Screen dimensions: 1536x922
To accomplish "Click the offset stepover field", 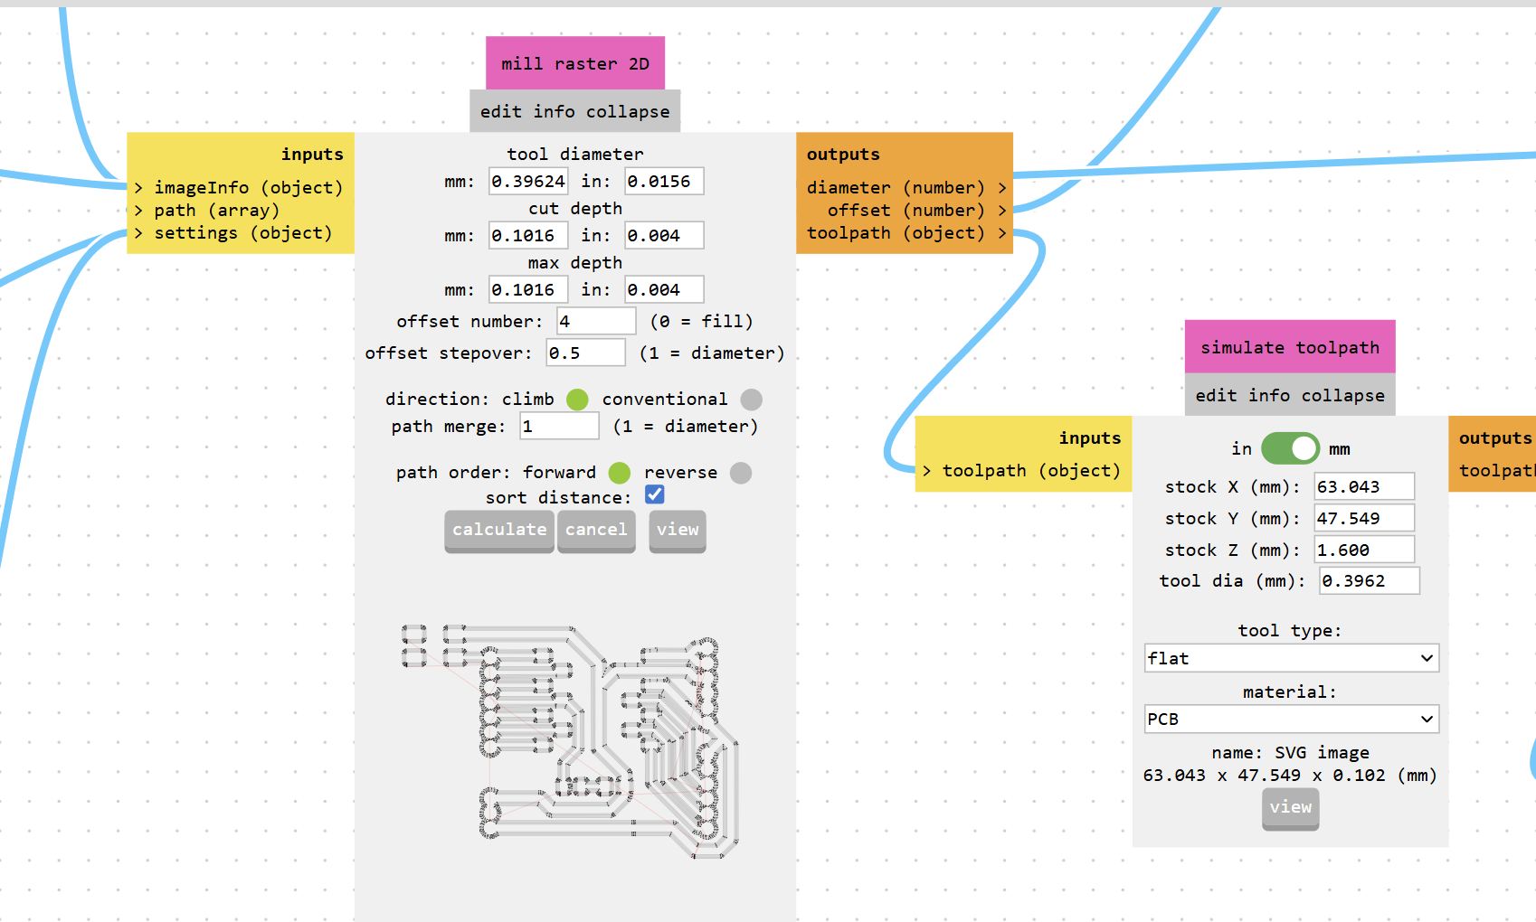I will point(585,353).
